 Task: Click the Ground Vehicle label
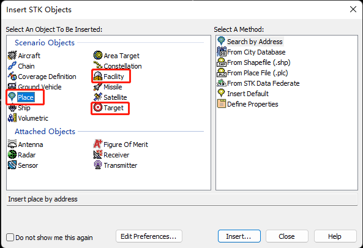coord(40,87)
